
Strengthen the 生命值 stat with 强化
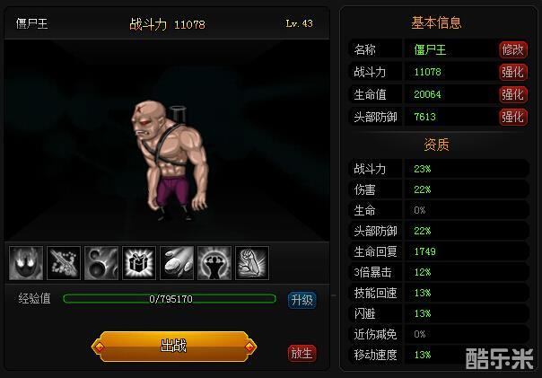point(513,94)
